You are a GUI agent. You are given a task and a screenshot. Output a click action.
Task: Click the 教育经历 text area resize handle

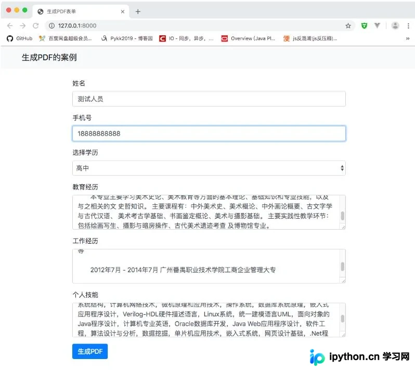click(x=343, y=227)
